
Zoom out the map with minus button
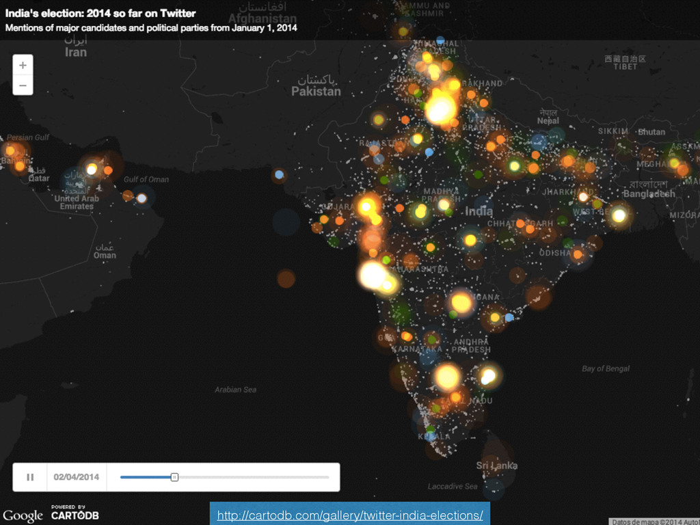23,85
